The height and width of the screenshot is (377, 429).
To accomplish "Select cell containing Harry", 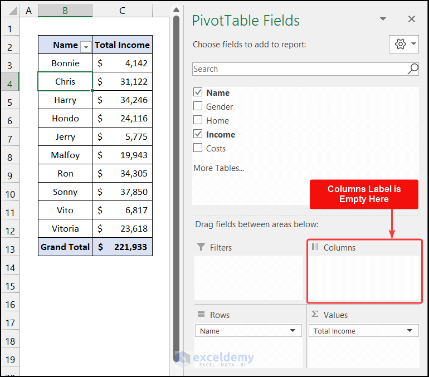I will (65, 100).
